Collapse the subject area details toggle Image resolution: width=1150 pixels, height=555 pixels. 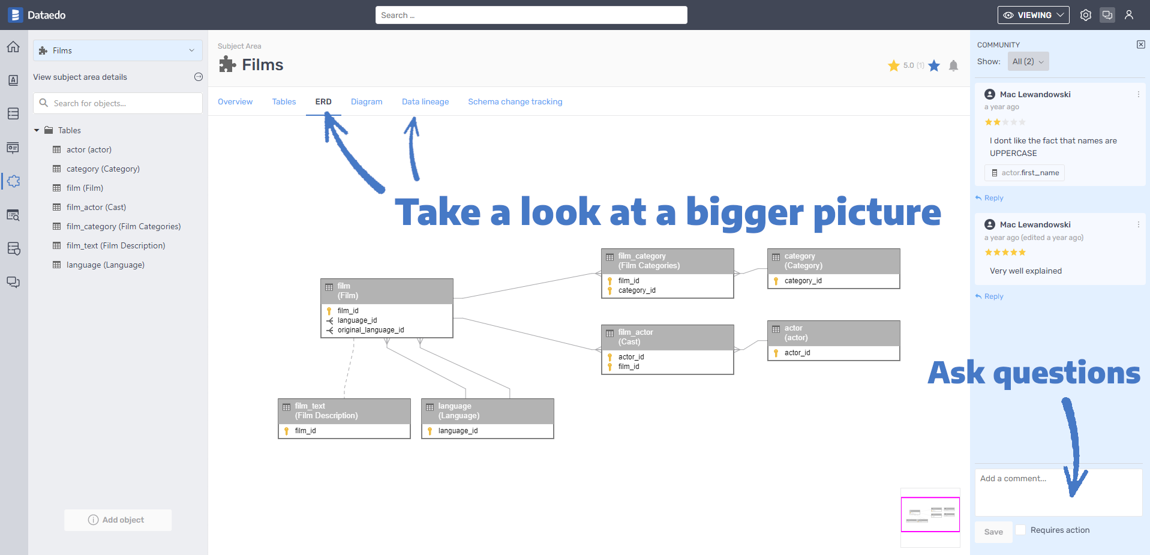199,77
